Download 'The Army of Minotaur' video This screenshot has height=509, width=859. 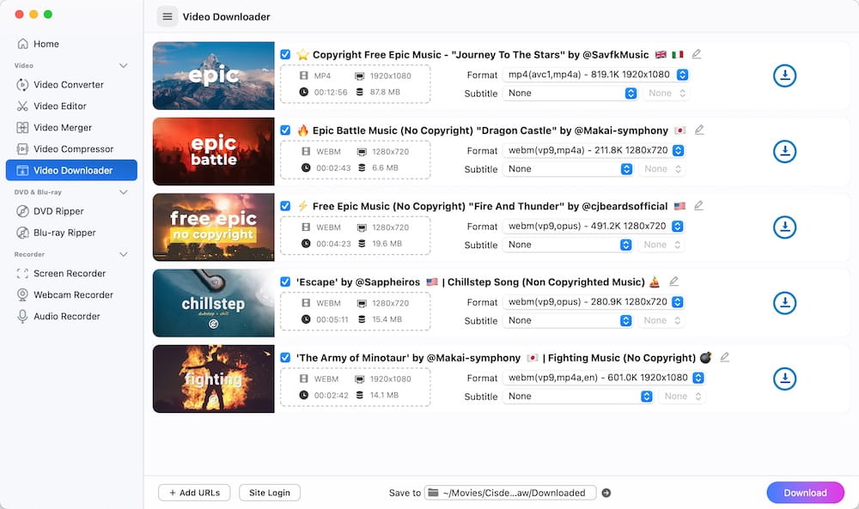pyautogui.click(x=784, y=379)
